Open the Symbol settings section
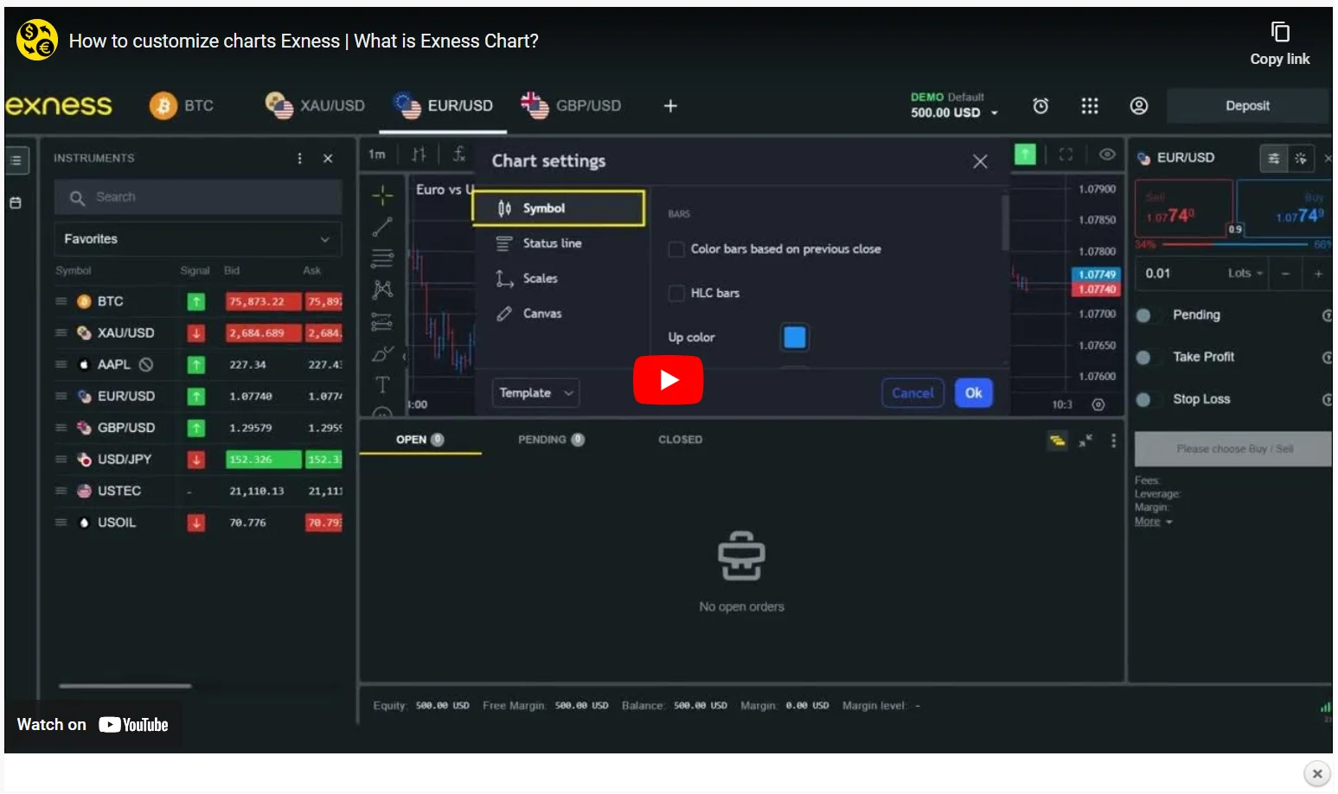Screen dimensions: 1338x794 click(559, 208)
